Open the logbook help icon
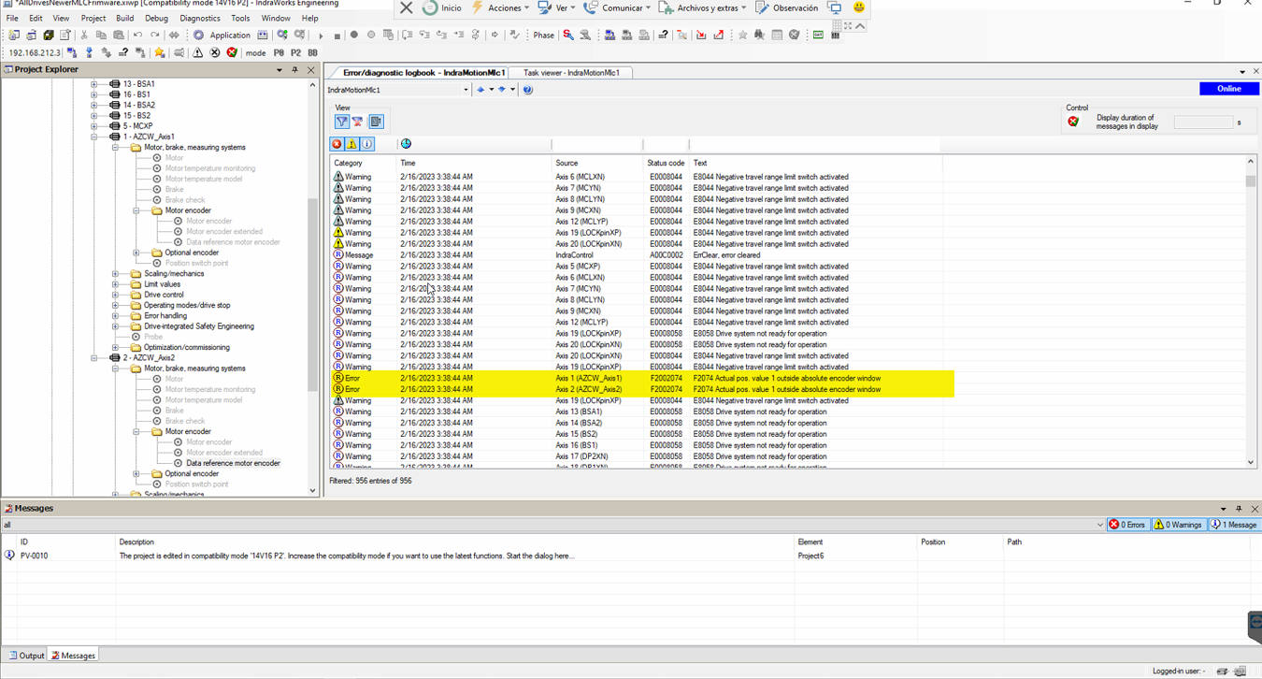 pyautogui.click(x=527, y=90)
